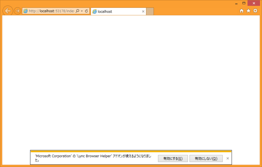Select the localhost tab

119,11
